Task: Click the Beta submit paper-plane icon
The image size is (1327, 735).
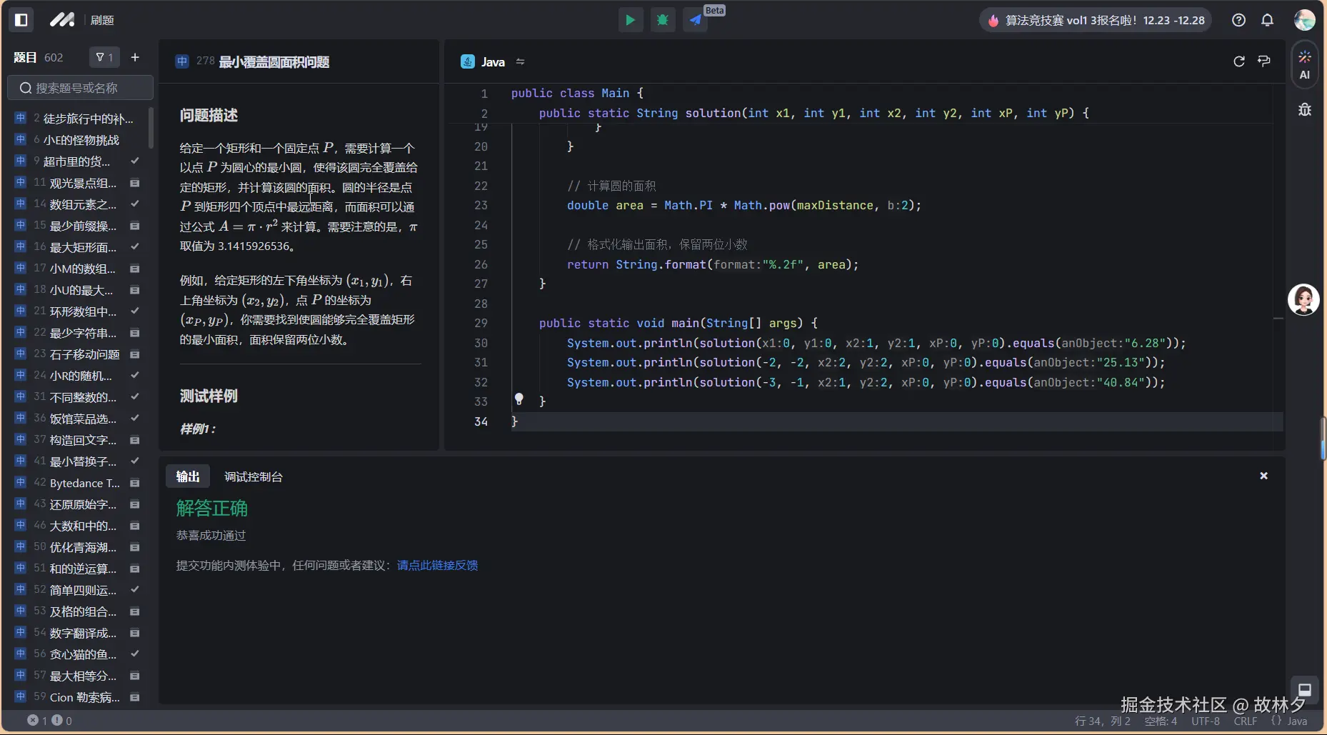Action: pyautogui.click(x=696, y=20)
